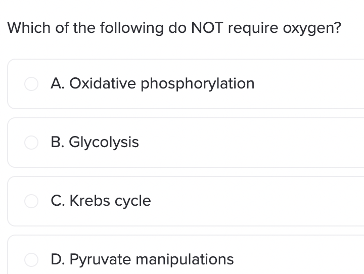Click the letter 'D.' label
This screenshot has height=274, width=364.
[x=58, y=259]
